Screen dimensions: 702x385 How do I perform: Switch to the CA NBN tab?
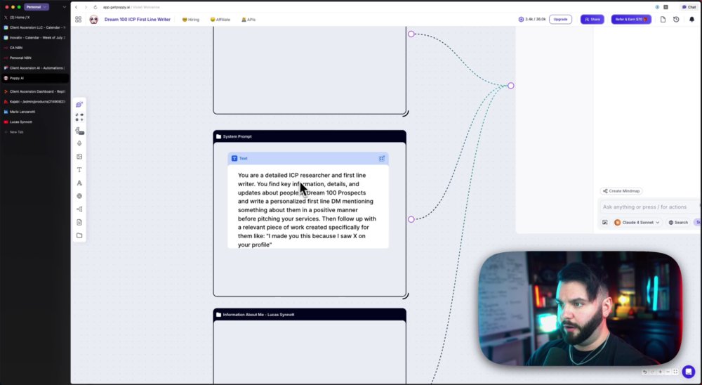click(x=35, y=48)
